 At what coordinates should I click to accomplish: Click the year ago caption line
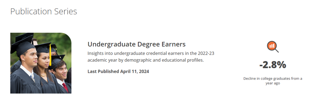273,83
